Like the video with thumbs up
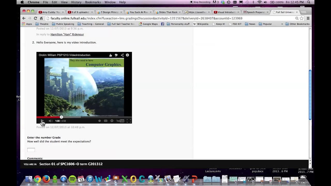 coord(111,55)
